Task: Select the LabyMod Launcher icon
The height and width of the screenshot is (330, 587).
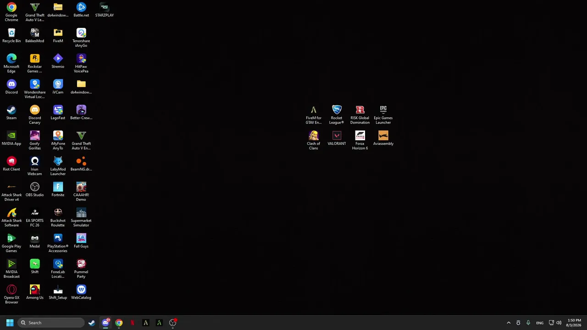Action: (58, 166)
